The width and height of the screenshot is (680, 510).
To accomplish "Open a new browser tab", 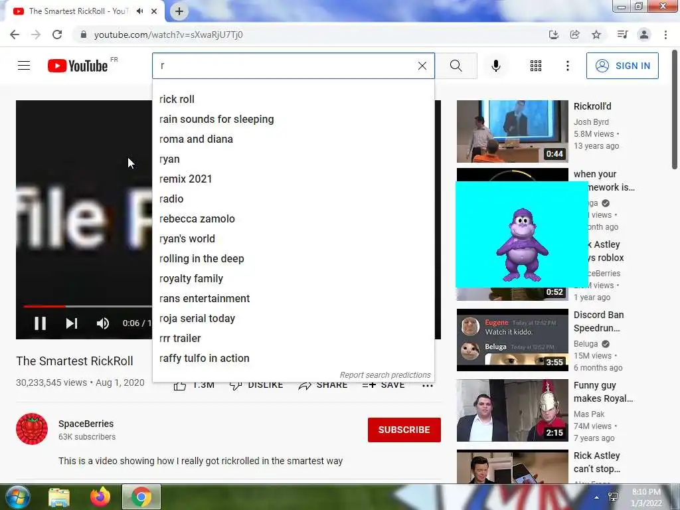I will point(179,11).
